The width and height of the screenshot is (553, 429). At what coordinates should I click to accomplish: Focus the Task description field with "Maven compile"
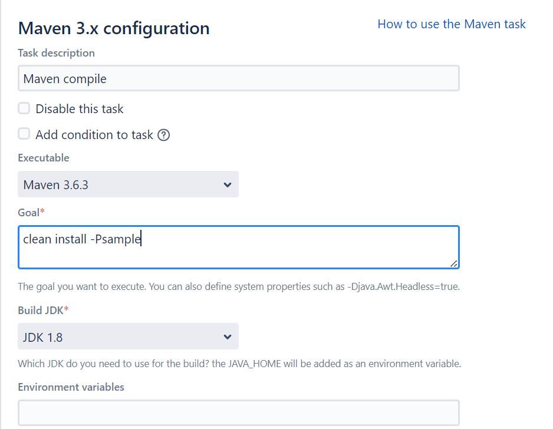pyautogui.click(x=239, y=78)
